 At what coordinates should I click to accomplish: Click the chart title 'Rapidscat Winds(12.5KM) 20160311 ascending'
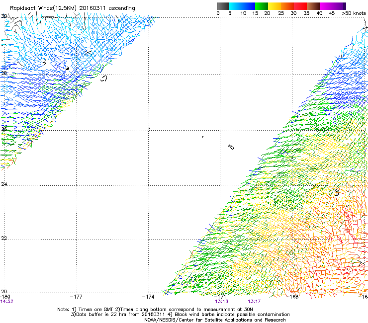click(x=73, y=8)
